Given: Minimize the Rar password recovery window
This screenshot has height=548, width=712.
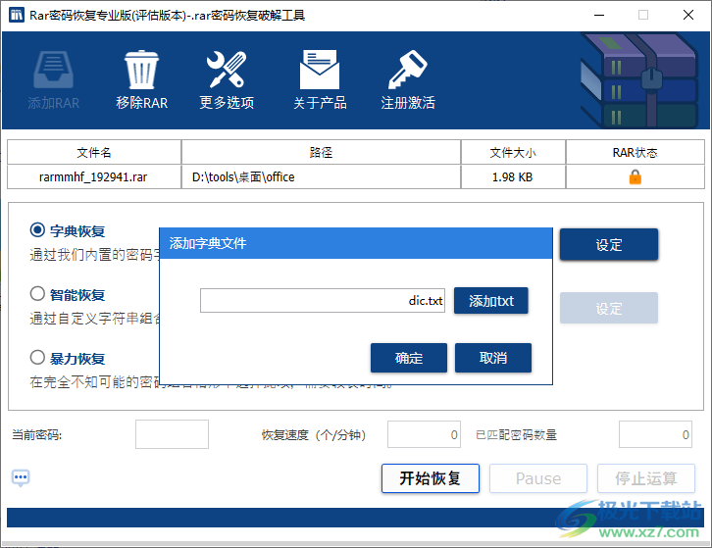Looking at the screenshot, I should (599, 15).
